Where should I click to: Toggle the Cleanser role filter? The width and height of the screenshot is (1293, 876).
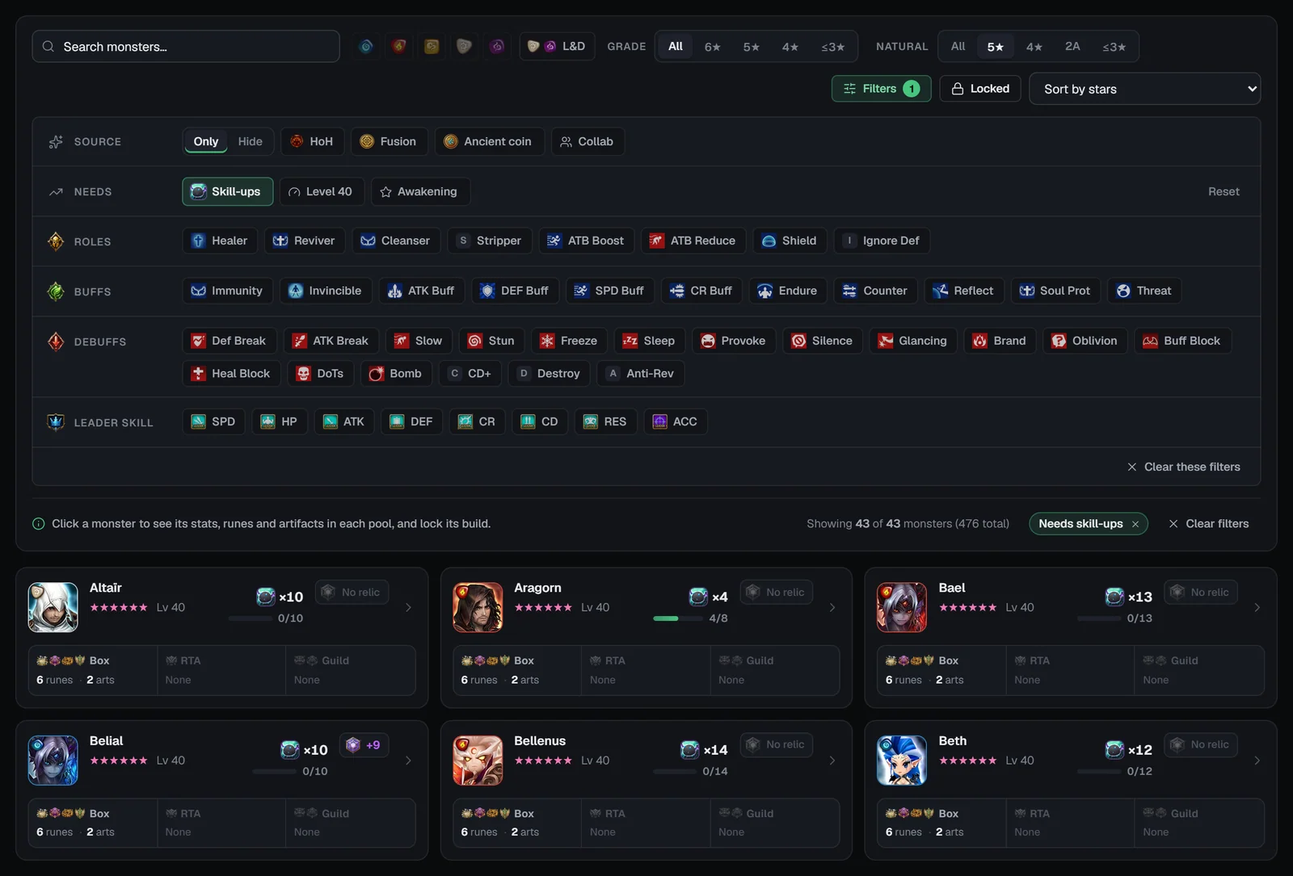[x=396, y=241]
